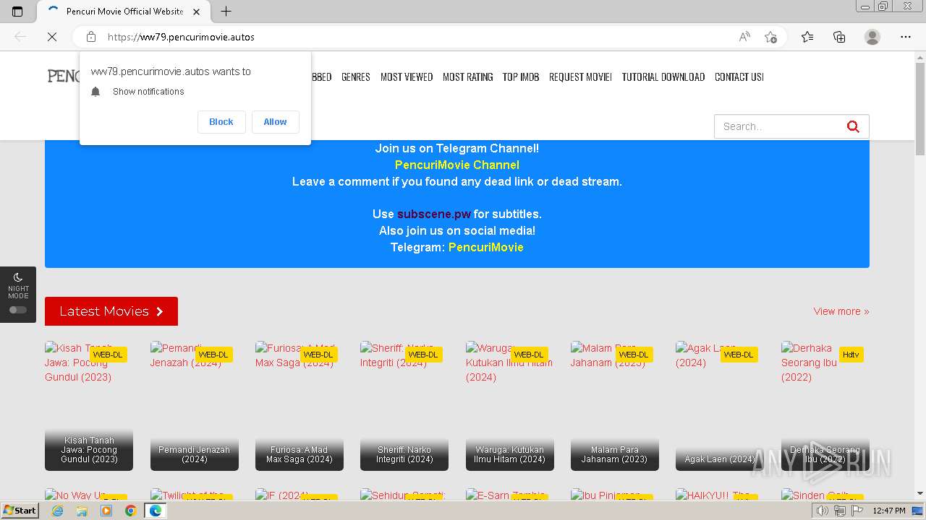Open the Request Movie! menu item
Image resolution: width=926 pixels, height=520 pixels.
580,77
